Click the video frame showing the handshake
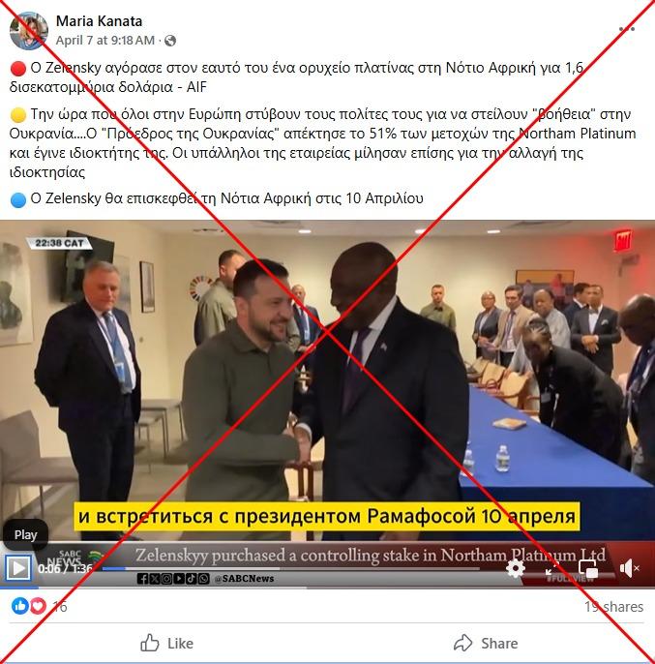This screenshot has width=655, height=664. pos(327,379)
